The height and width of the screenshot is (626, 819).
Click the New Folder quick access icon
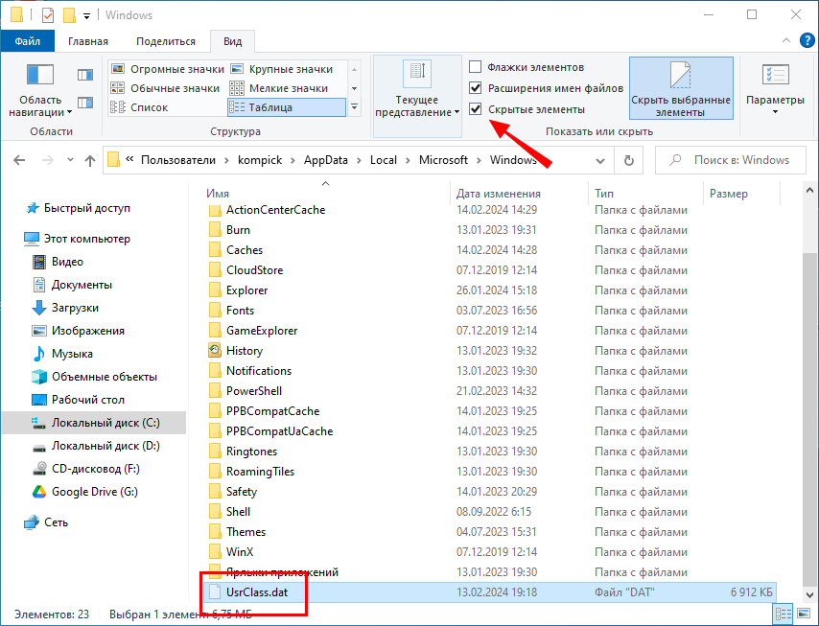tap(69, 15)
